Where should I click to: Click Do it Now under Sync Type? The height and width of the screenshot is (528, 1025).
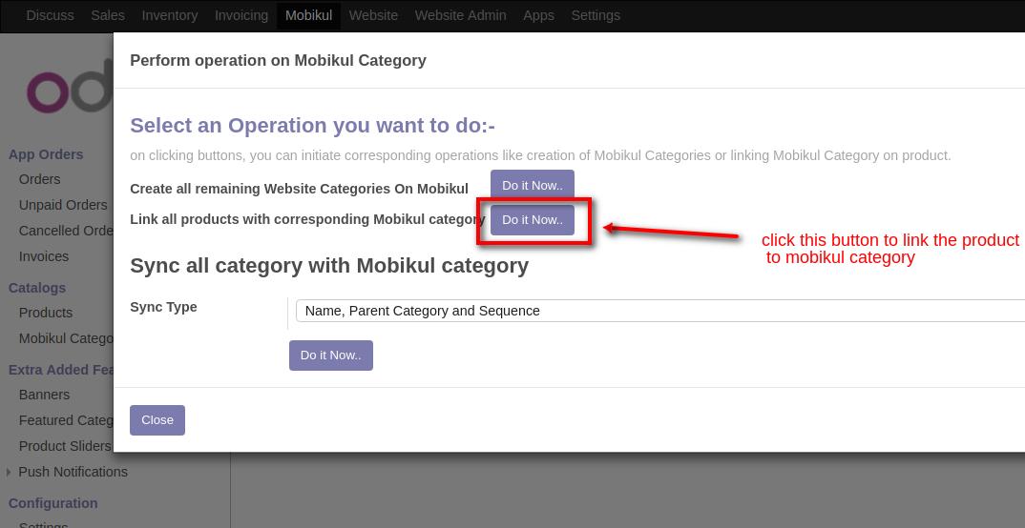(x=330, y=355)
